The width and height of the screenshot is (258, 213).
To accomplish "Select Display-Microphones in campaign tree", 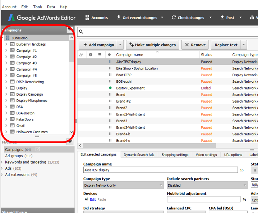I will (32, 101).
